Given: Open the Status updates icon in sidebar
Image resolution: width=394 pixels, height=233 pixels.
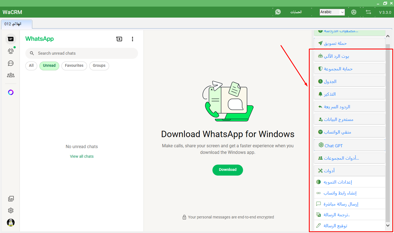Looking at the screenshot, I should (11, 51).
